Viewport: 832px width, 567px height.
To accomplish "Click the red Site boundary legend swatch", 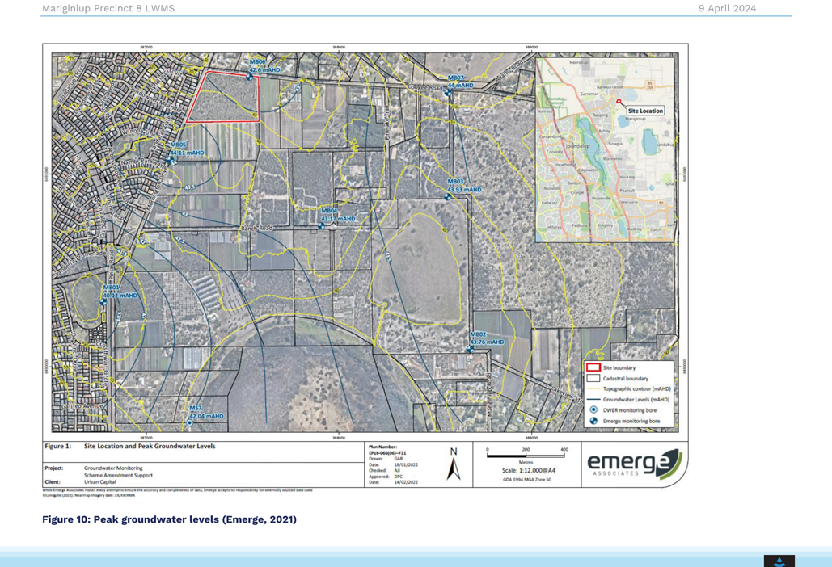I will pyautogui.click(x=593, y=367).
